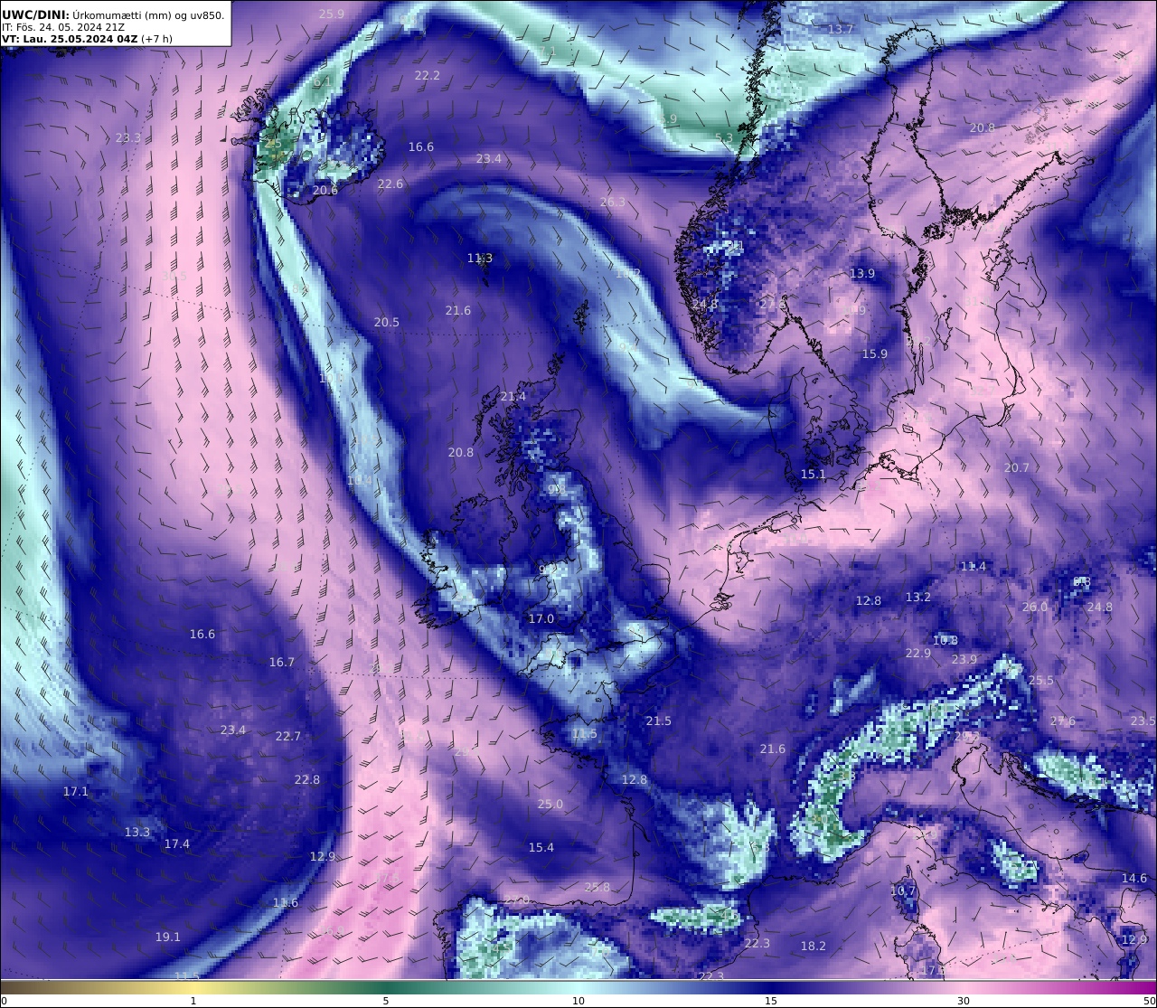Click the "30" tick label on the colorbar
This screenshot has width=1157, height=1008.
click(964, 1001)
